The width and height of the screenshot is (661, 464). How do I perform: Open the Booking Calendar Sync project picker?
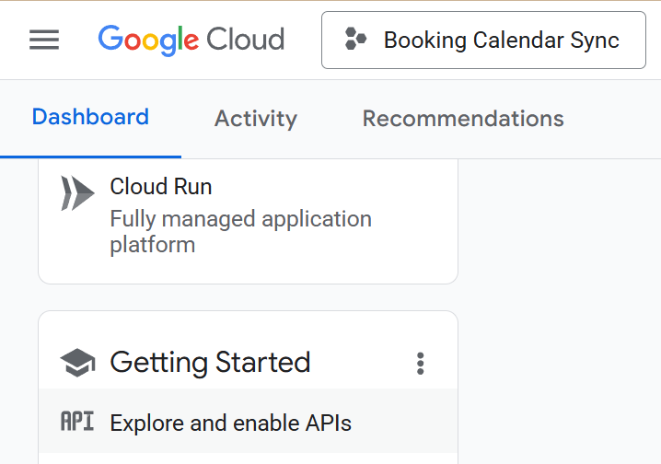(x=483, y=40)
